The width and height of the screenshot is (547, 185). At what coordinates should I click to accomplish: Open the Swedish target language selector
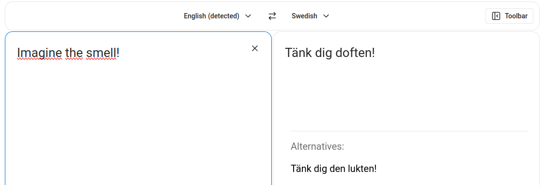(310, 16)
